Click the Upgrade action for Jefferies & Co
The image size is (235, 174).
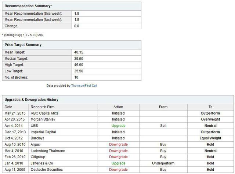tap(118, 163)
